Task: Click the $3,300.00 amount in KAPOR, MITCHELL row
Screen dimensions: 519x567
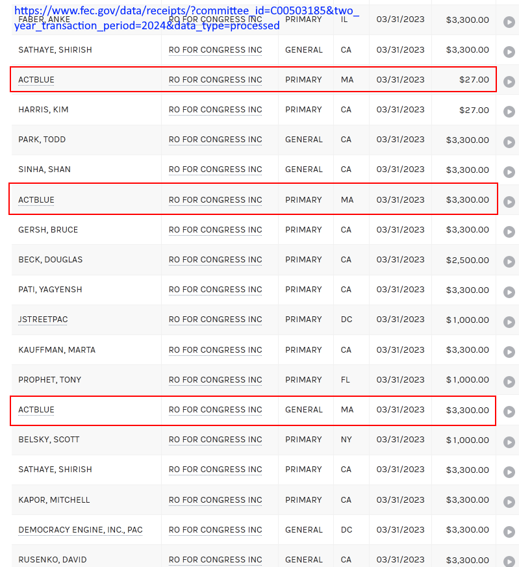Action: [467, 499]
